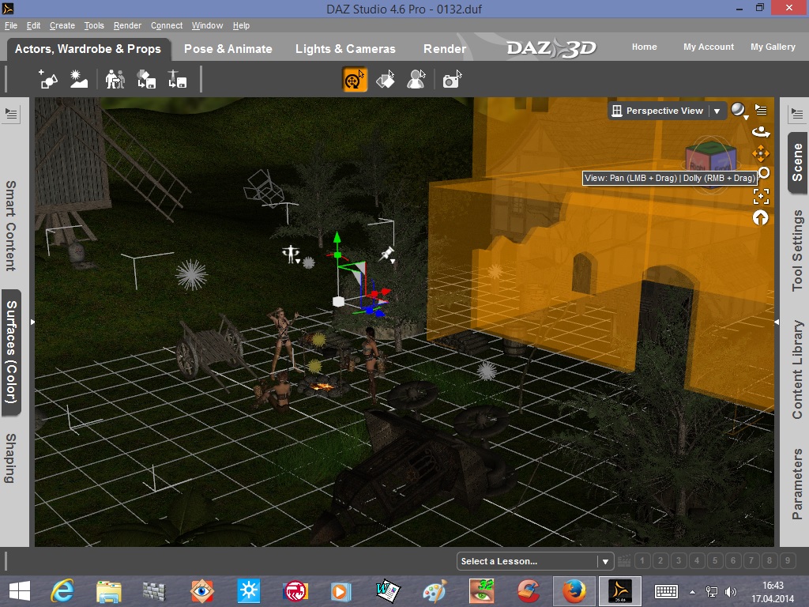Open the Tools menu
Viewport: 809px width, 607px height.
pos(94,25)
